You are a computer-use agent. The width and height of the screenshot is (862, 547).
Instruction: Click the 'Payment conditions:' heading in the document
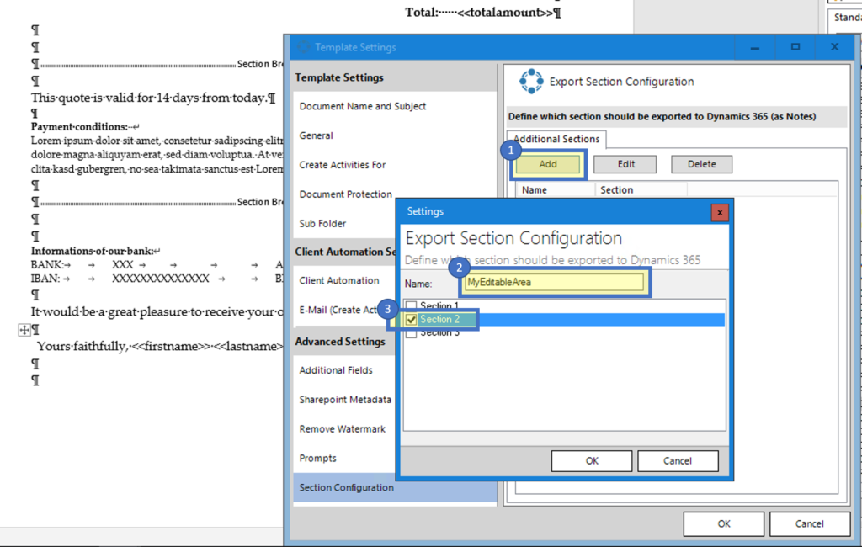[x=79, y=126]
